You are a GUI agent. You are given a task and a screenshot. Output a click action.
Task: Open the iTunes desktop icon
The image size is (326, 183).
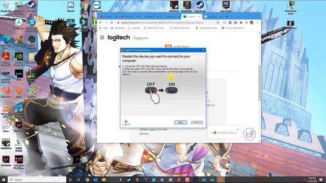6,127
